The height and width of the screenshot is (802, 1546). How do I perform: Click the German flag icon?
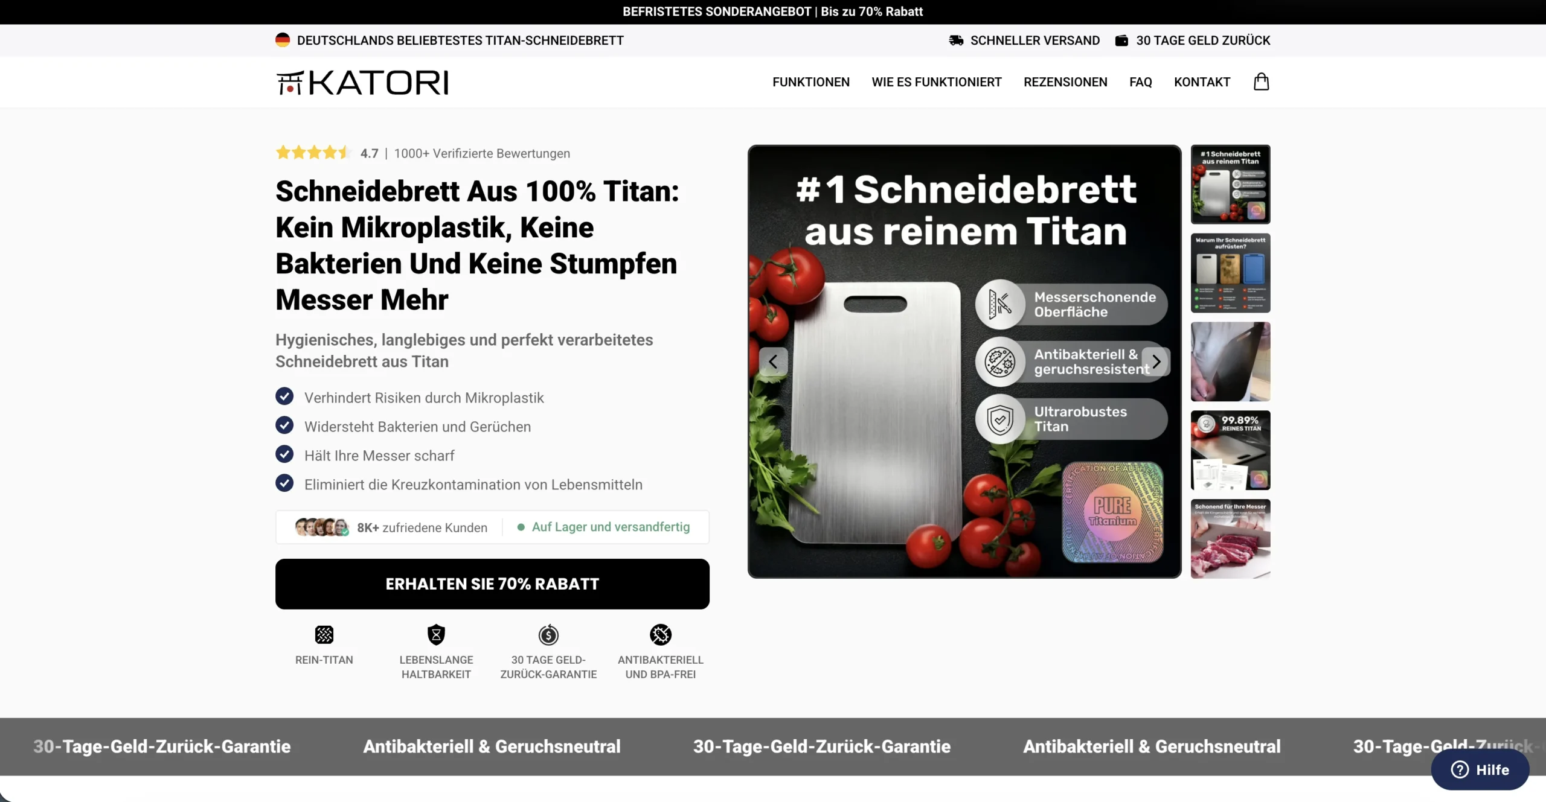[x=283, y=40]
